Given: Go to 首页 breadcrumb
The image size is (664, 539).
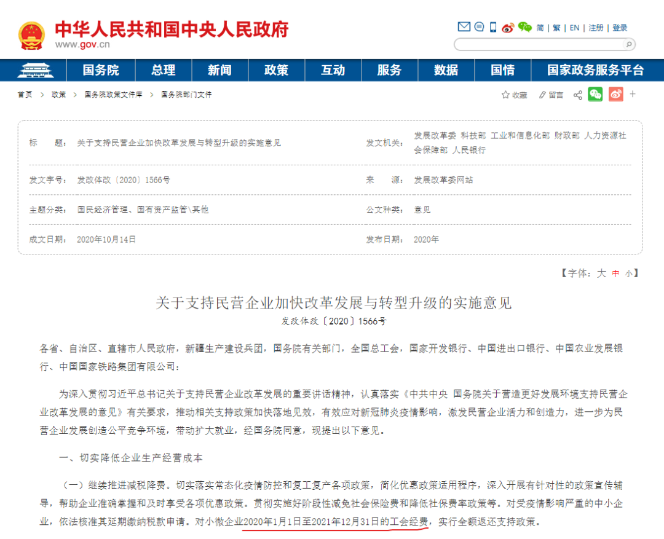Looking at the screenshot, I should [25, 95].
